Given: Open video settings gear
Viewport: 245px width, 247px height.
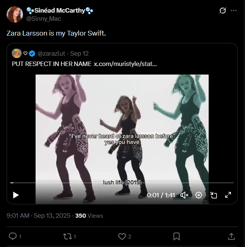Looking at the screenshot, I should click(199, 195).
